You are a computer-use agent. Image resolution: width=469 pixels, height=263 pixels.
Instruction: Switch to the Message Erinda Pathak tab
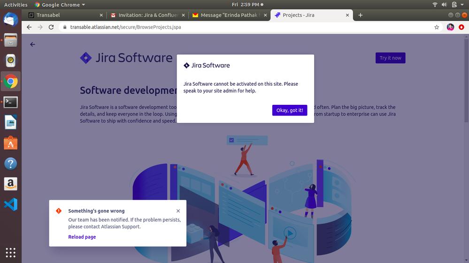tap(230, 15)
